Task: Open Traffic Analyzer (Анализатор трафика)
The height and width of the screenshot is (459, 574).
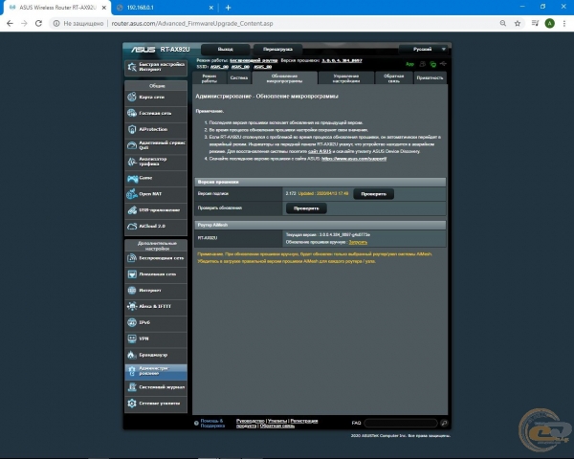Action: pyautogui.click(x=156, y=162)
